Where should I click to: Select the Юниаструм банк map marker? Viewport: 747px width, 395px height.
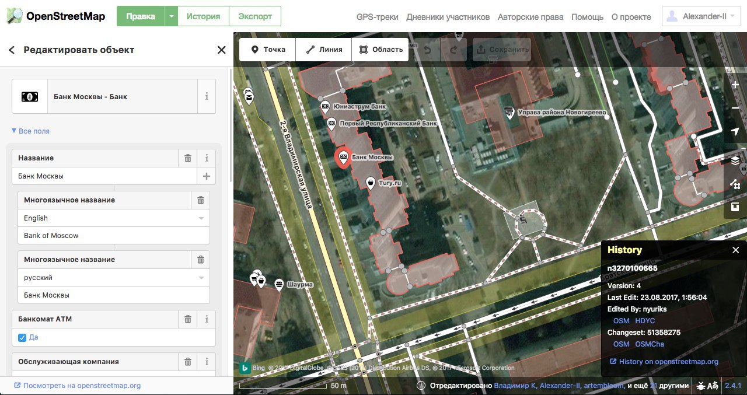click(x=325, y=106)
